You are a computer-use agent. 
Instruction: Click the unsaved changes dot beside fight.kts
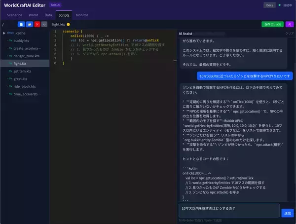[69, 24]
